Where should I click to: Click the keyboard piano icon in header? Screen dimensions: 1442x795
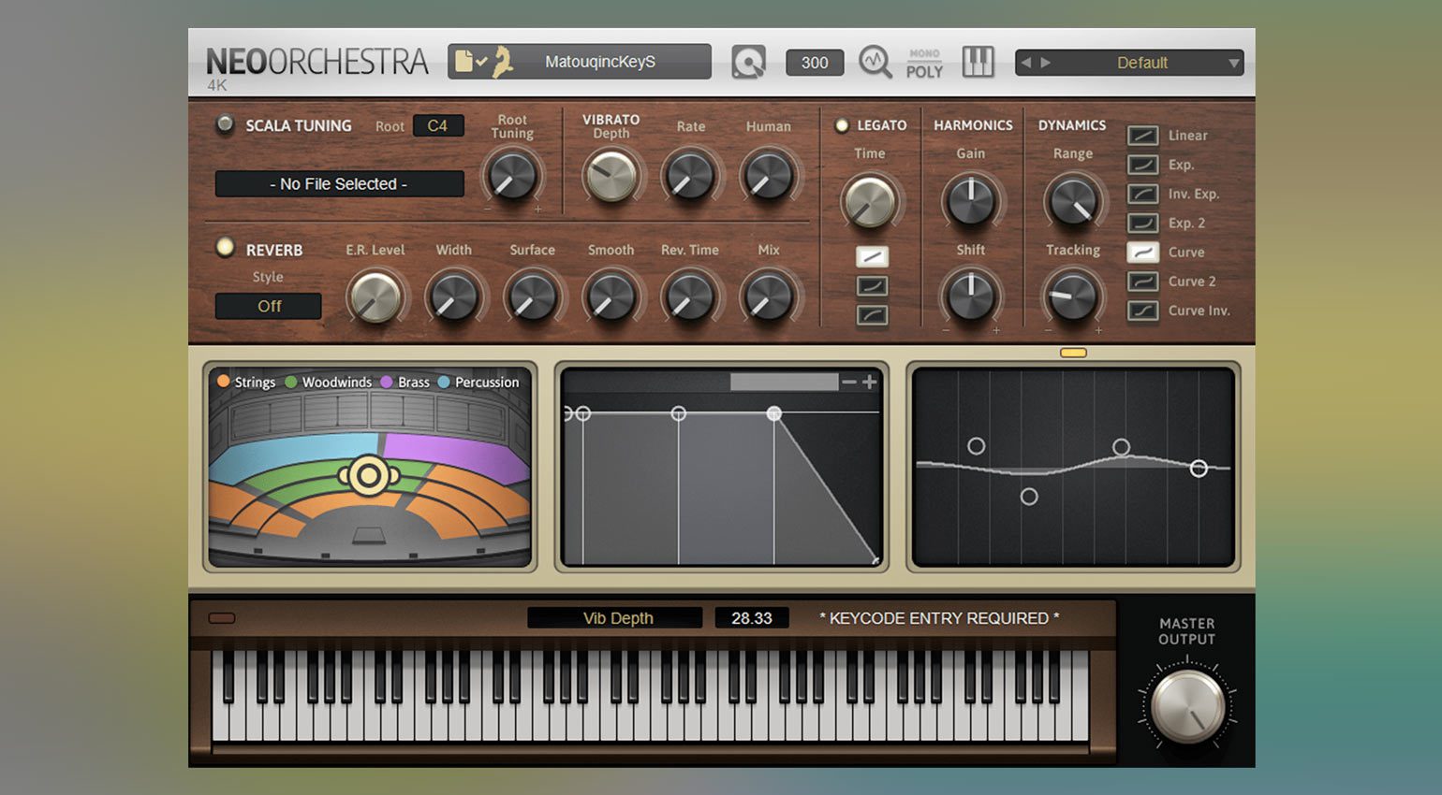(x=978, y=62)
